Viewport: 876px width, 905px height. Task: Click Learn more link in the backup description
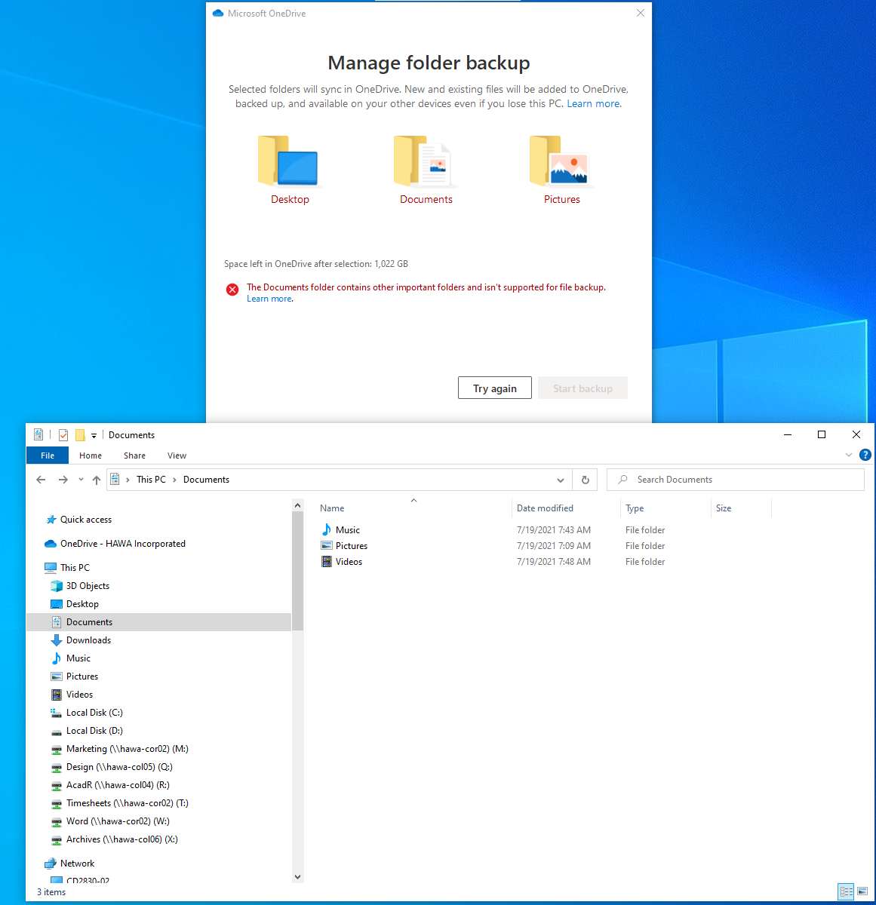(594, 104)
